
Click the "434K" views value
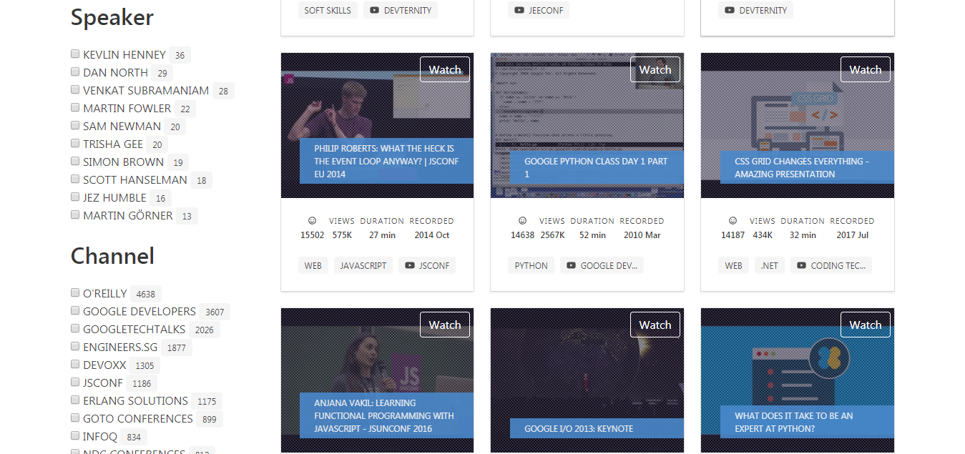click(763, 235)
